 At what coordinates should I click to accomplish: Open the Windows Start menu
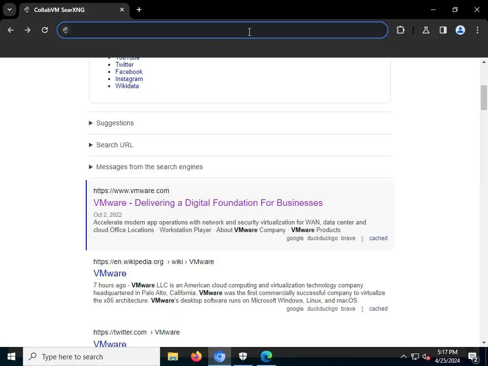(11, 356)
